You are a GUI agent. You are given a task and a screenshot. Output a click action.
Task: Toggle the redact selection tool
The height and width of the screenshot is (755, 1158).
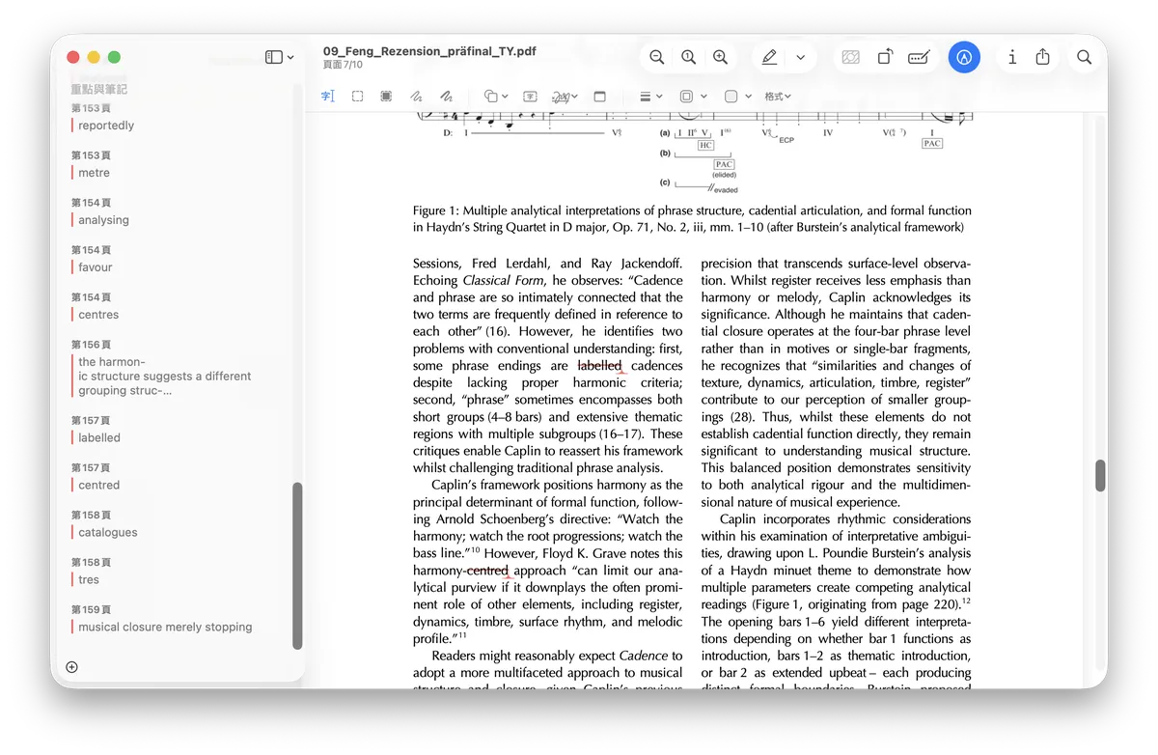386,97
